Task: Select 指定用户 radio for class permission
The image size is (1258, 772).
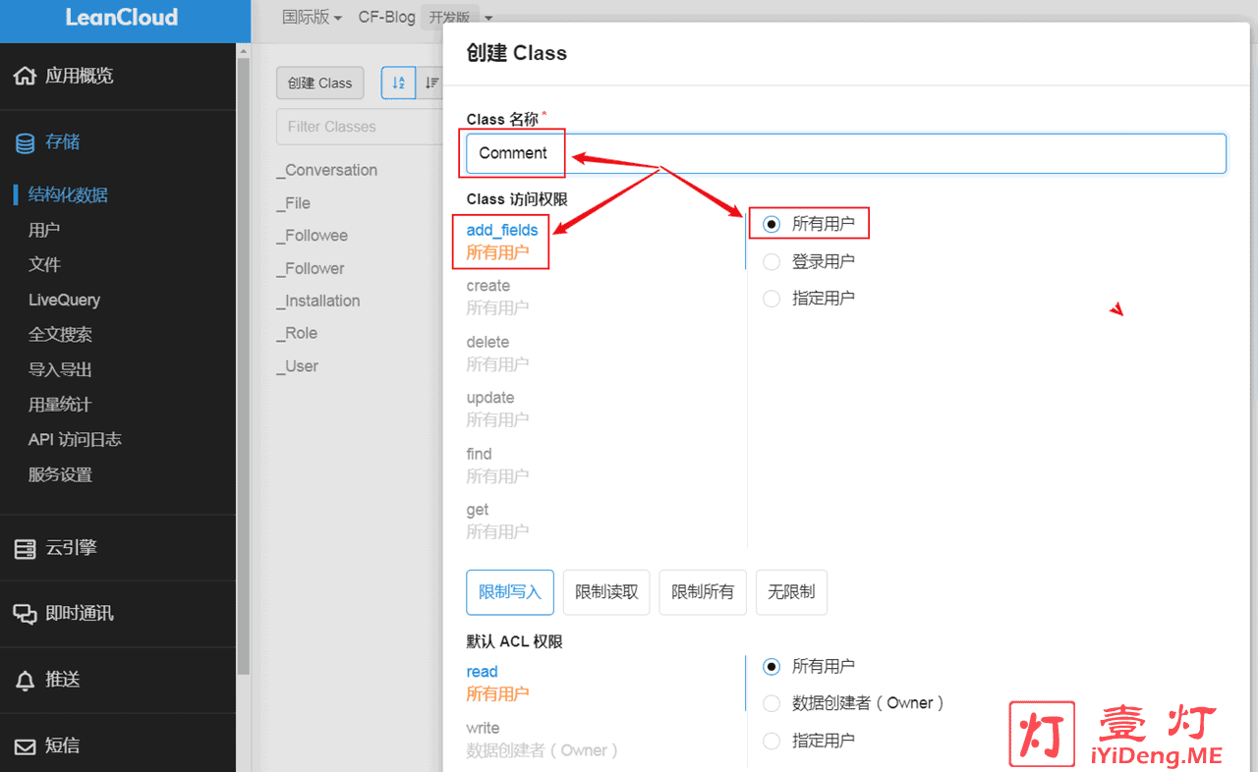Action: [x=772, y=298]
